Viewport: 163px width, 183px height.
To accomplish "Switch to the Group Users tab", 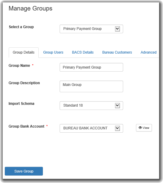I will (x=53, y=52).
